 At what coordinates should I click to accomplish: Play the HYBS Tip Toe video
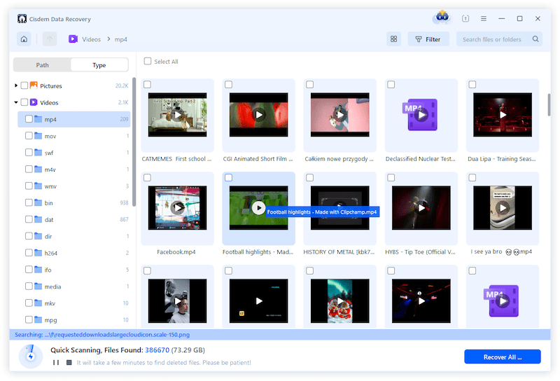tap(421, 207)
